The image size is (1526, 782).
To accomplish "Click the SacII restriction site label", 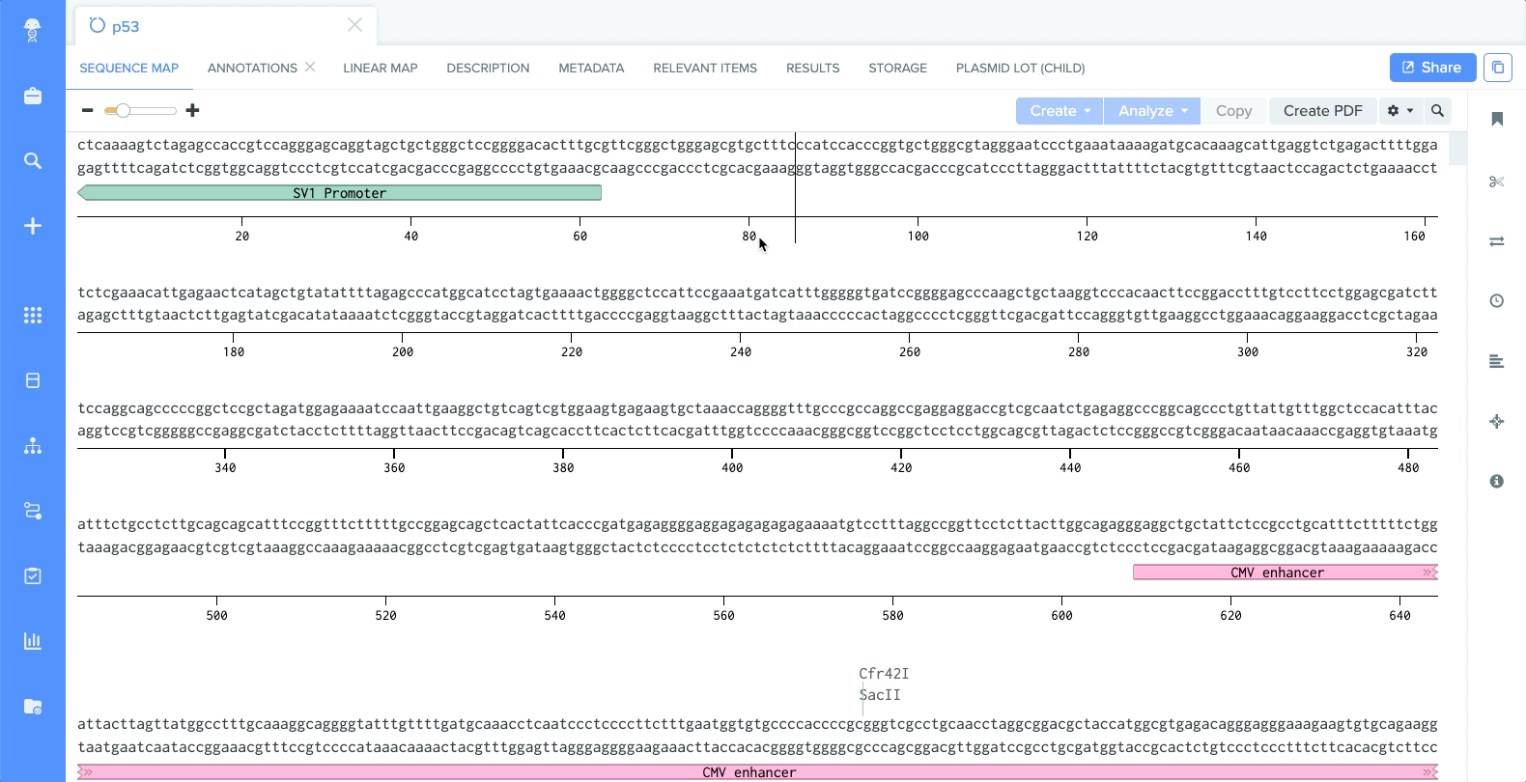I will click(880, 694).
